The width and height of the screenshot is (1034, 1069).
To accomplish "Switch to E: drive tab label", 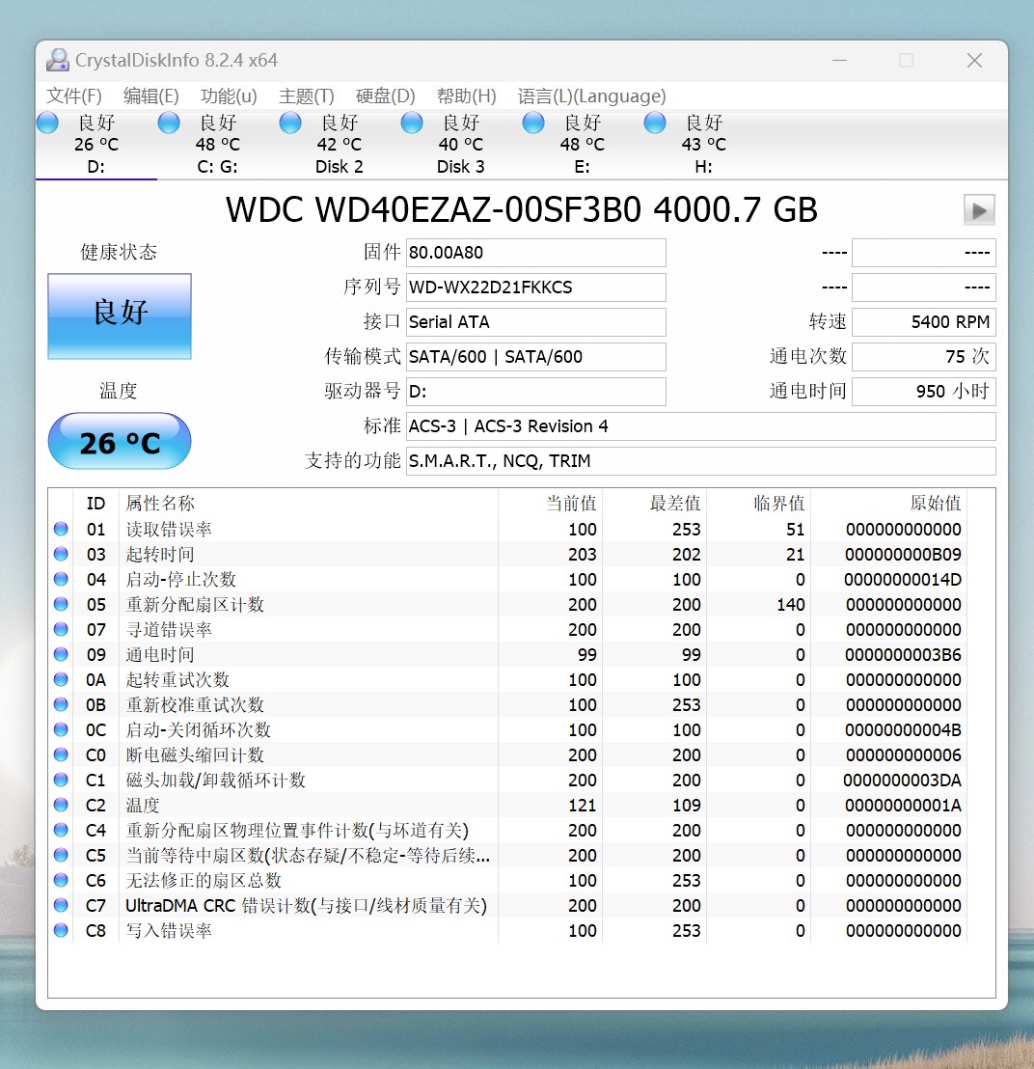I will coord(582,166).
